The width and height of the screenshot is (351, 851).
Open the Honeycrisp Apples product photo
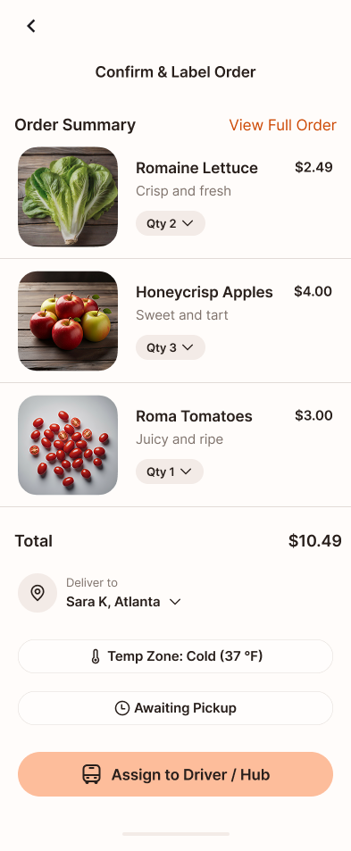point(68,321)
